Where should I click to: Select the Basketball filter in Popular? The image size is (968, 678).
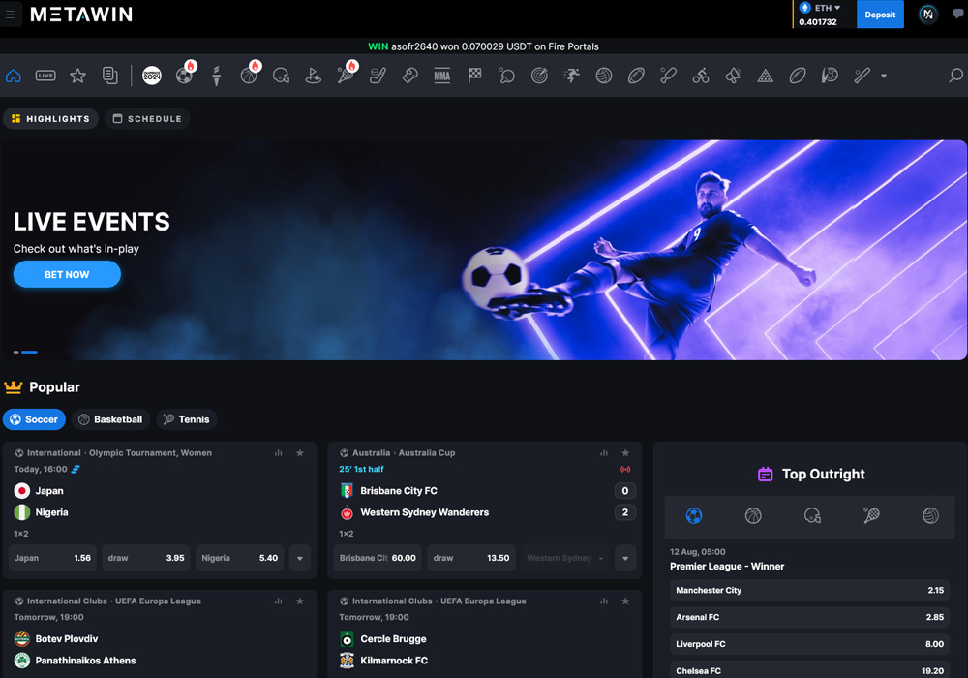tap(110, 419)
